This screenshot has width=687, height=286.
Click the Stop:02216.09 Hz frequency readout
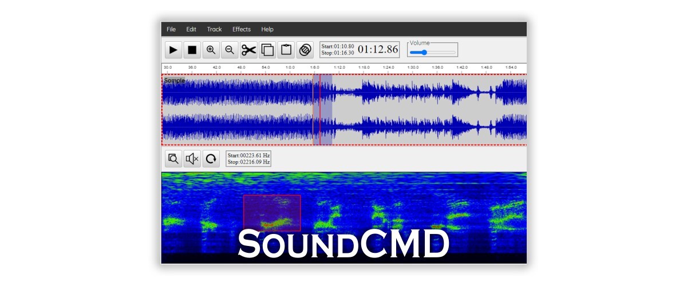point(248,162)
